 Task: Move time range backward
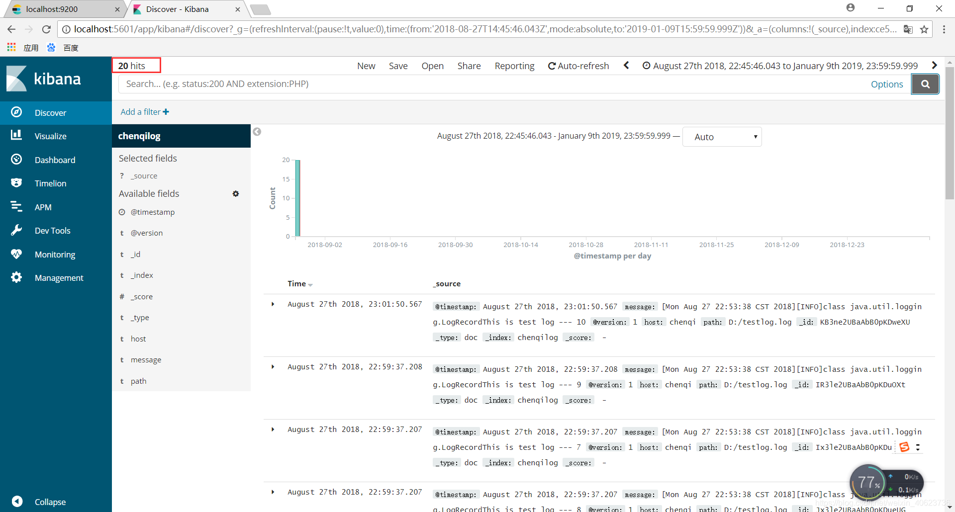click(x=626, y=65)
